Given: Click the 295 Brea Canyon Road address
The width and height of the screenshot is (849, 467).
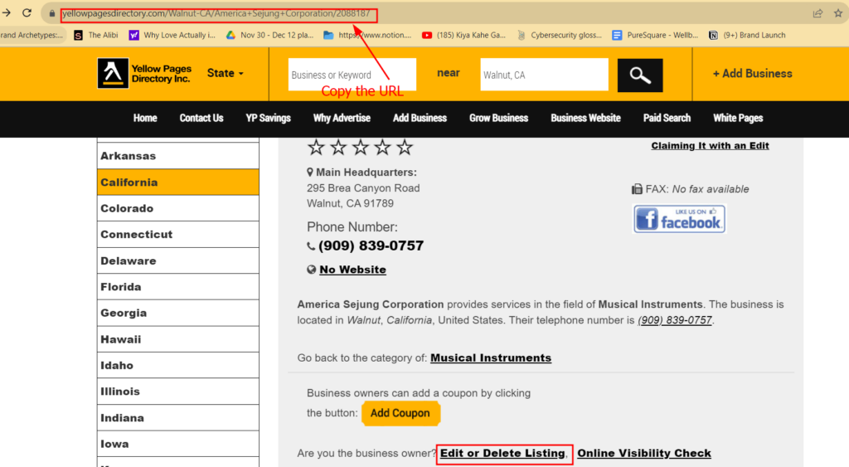Looking at the screenshot, I should pos(363,188).
